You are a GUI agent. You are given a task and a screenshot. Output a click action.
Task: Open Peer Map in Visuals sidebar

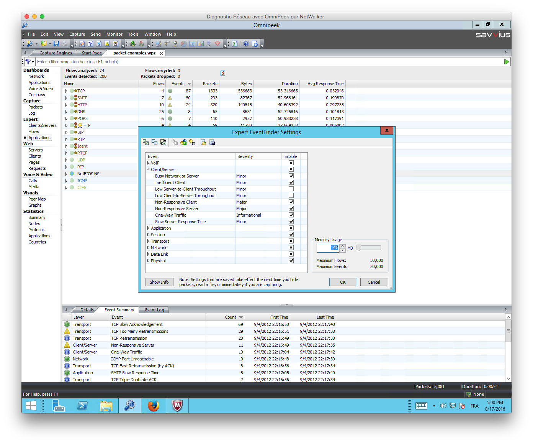pyautogui.click(x=37, y=199)
